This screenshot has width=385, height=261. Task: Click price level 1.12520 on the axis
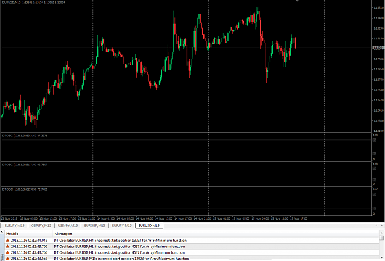(x=378, y=100)
